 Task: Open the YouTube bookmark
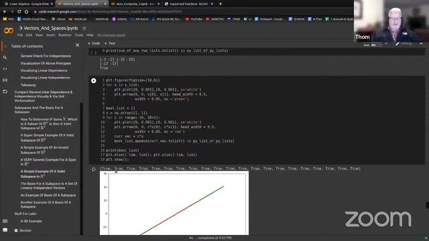click(194, 19)
